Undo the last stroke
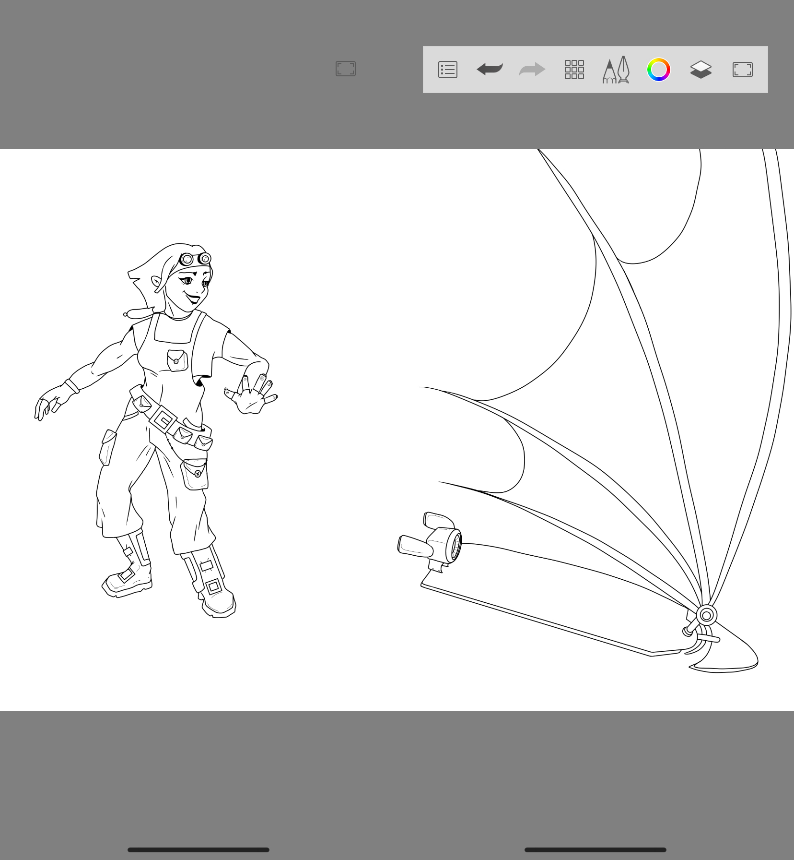Viewport: 794px width, 860px height. pos(490,69)
